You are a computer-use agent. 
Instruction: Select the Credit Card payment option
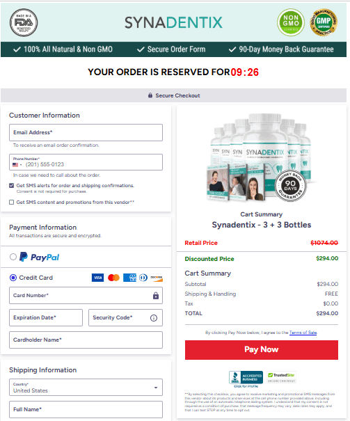(13, 278)
